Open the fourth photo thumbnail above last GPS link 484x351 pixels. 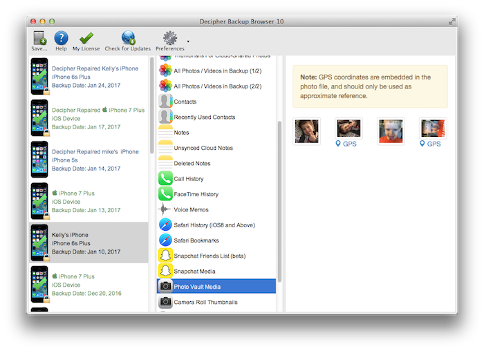[x=433, y=129]
